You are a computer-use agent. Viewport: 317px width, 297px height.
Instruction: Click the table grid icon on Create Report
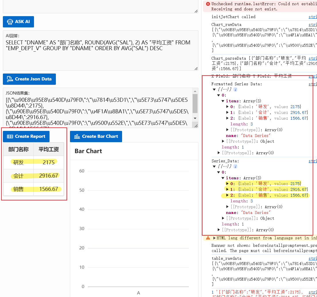click(10, 136)
